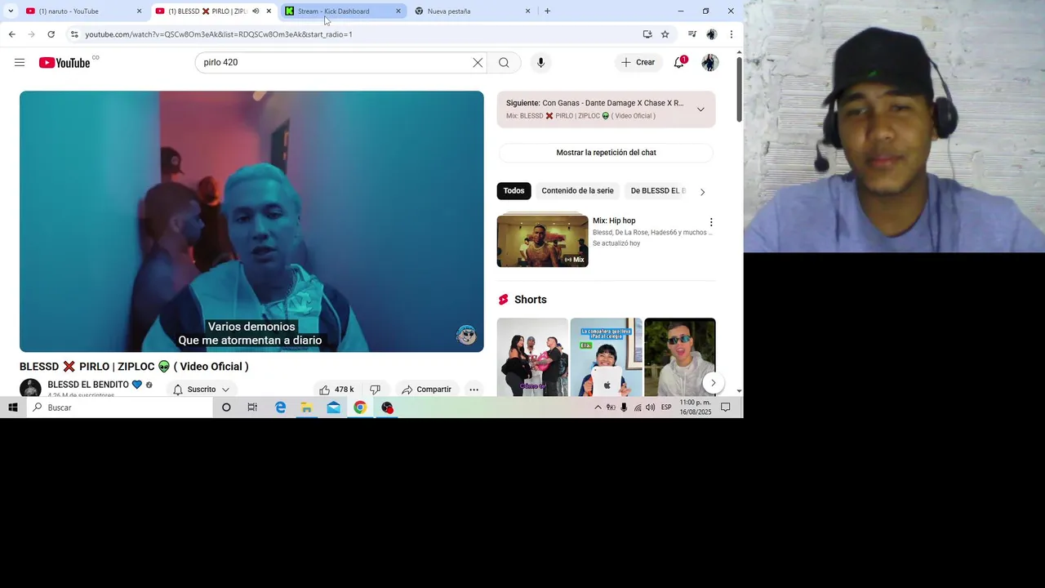This screenshot has width=1045, height=588.
Task: Open taskbar volume control
Action: click(650, 408)
